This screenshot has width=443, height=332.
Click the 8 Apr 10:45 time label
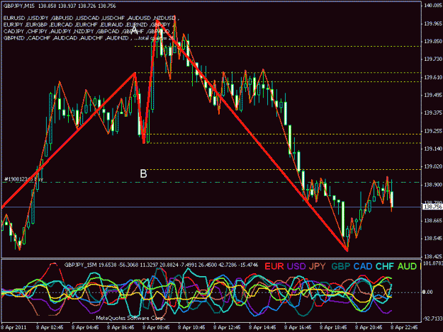(191, 328)
